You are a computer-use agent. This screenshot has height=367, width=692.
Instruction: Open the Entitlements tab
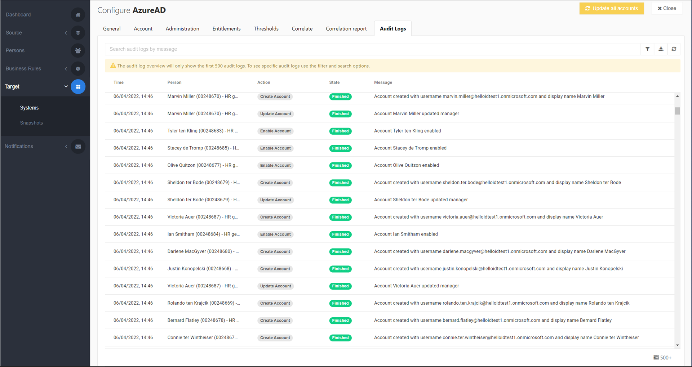[x=226, y=29]
